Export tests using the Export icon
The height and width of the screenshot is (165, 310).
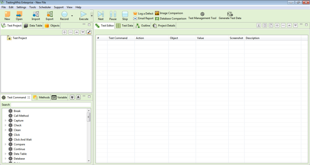click(50, 15)
